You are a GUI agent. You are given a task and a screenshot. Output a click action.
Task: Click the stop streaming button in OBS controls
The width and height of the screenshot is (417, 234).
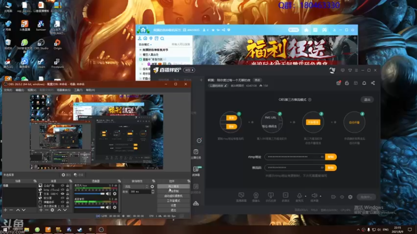(x=174, y=187)
